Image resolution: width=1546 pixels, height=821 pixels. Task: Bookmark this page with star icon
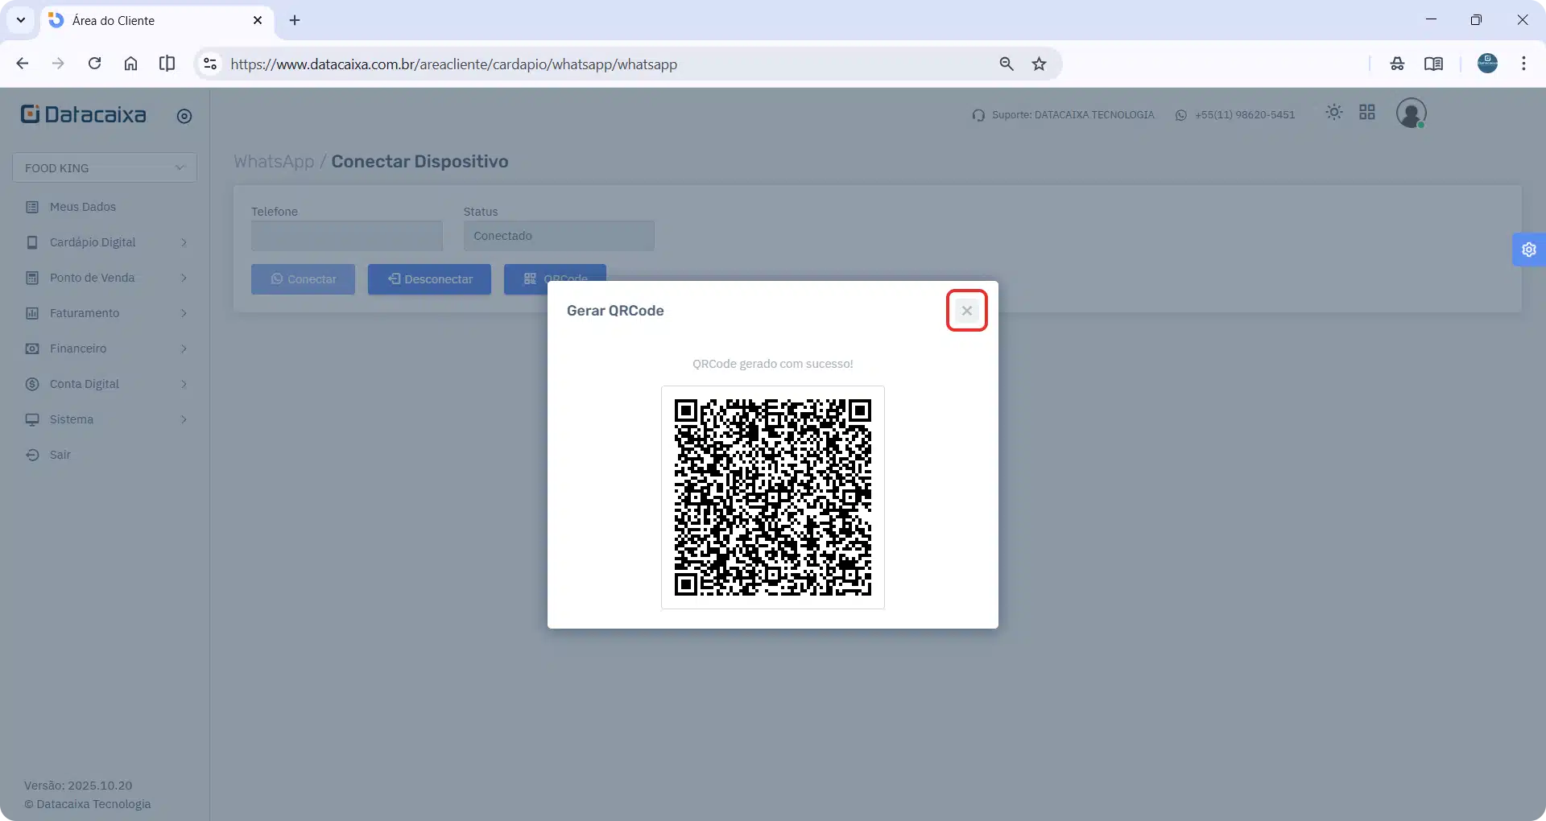coord(1039,64)
